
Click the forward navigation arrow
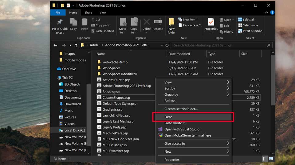(x=64, y=45)
